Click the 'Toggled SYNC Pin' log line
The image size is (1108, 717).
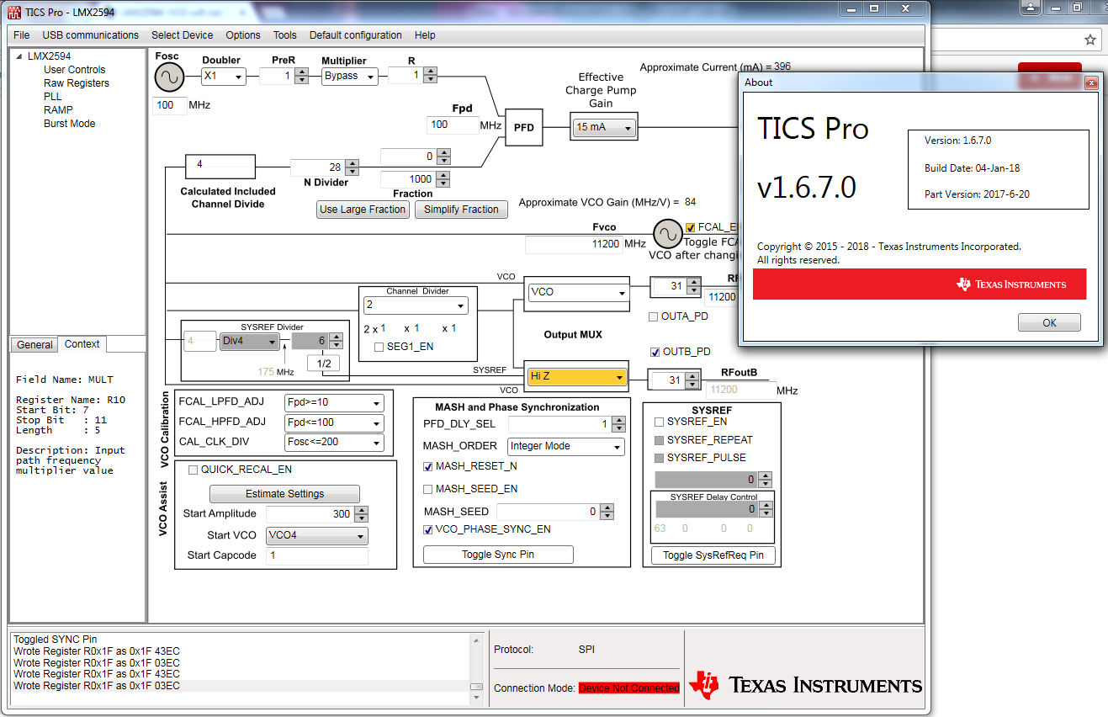56,640
